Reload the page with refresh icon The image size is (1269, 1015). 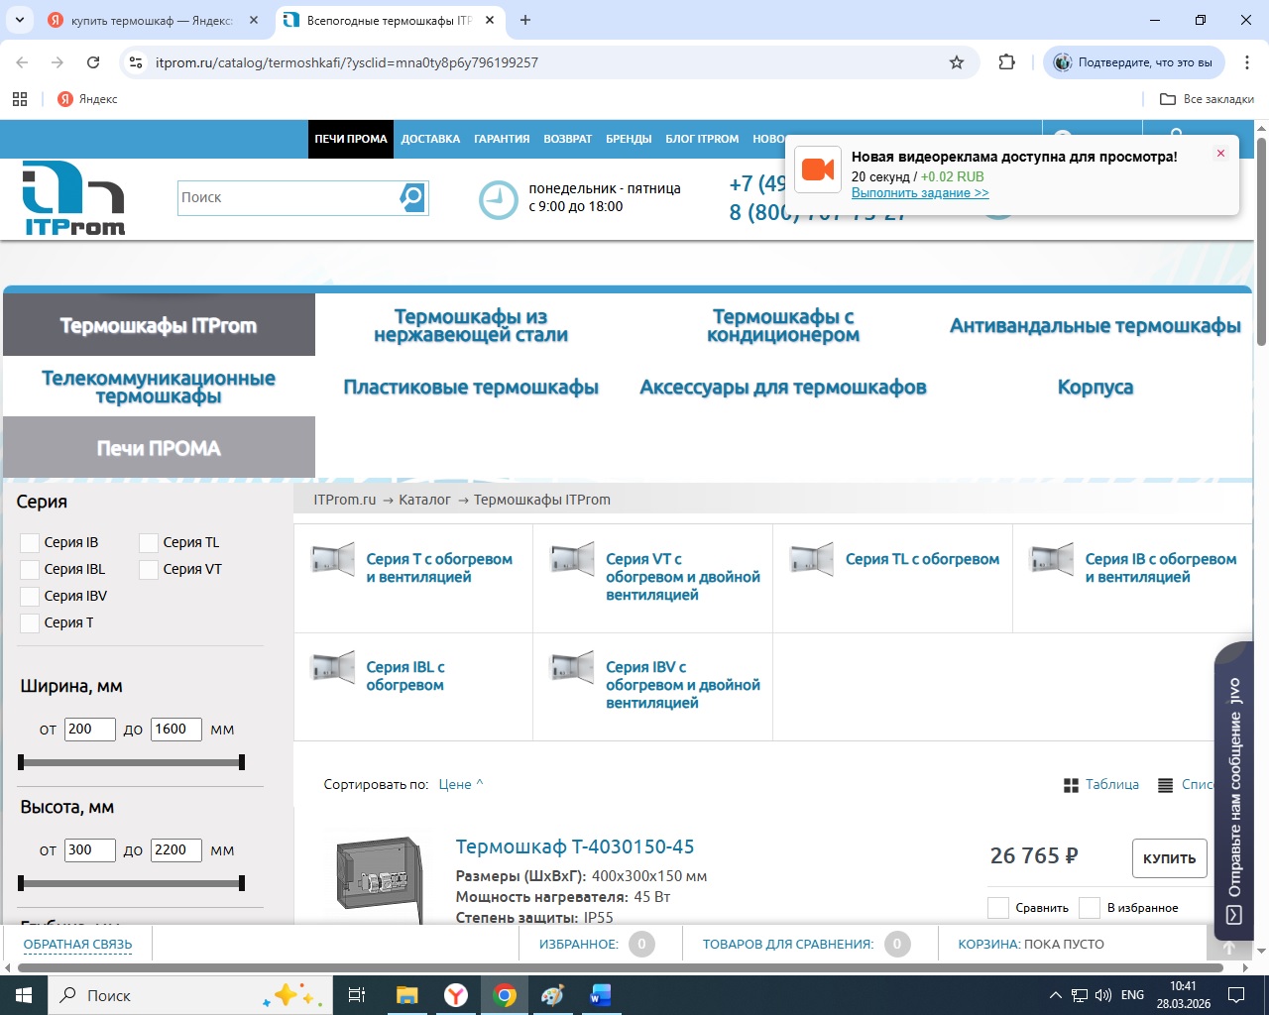(93, 62)
